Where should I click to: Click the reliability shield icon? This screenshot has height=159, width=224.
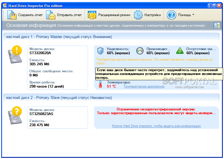click(x=100, y=51)
